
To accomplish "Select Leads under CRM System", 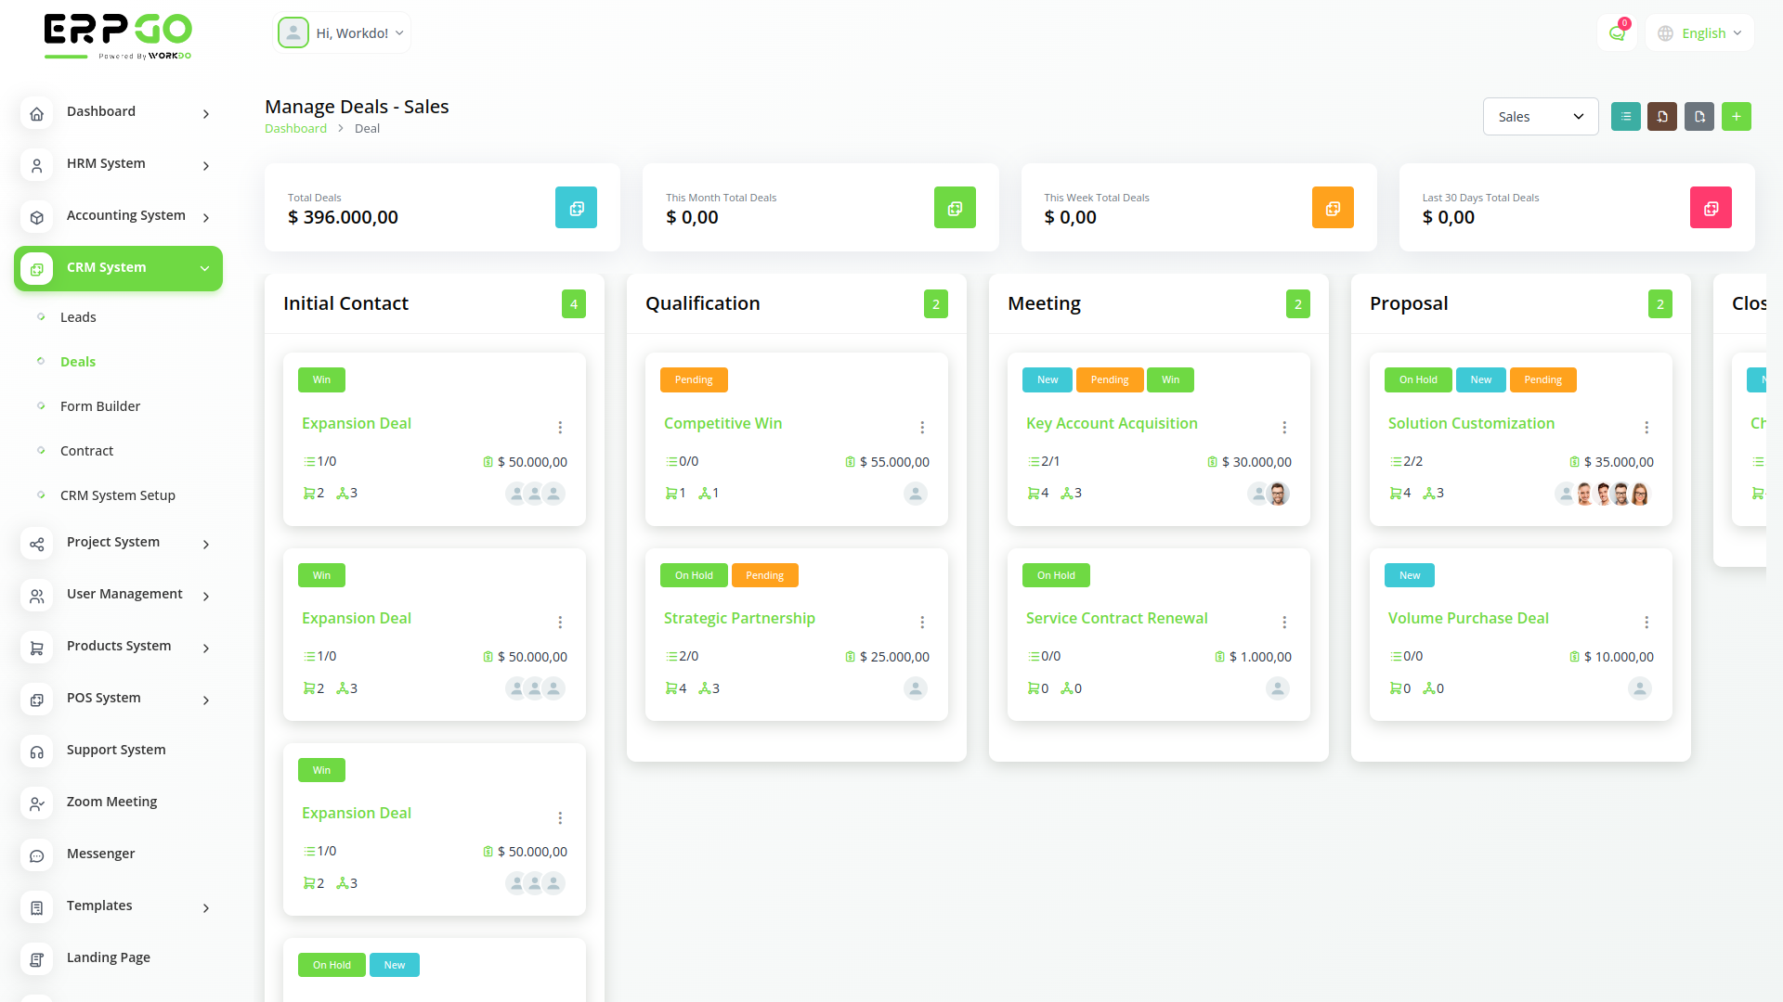I will [78, 316].
